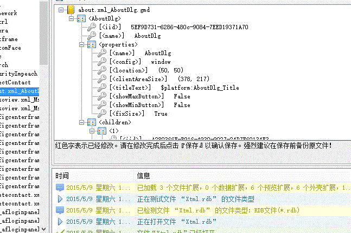Click the key icon for [<config>] window
The height and width of the screenshot is (233, 351).
102,62
